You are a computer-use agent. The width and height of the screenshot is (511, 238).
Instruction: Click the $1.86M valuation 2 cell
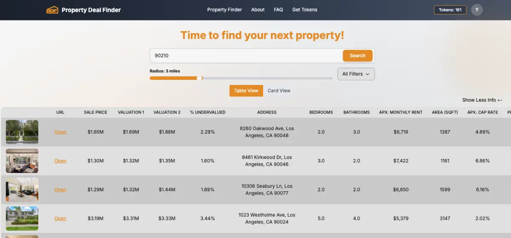167,132
